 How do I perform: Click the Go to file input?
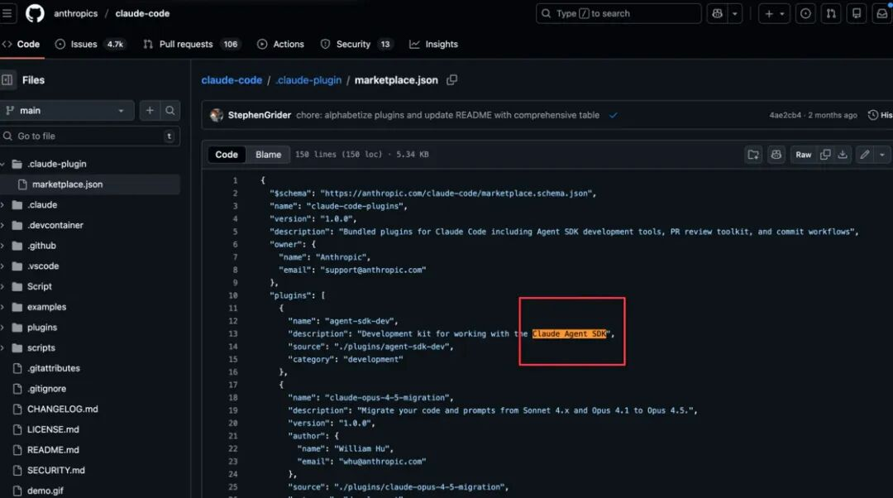tap(87, 136)
